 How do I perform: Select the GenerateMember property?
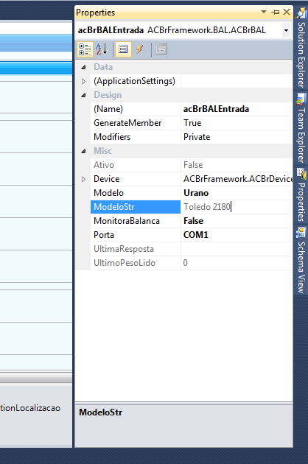coord(136,123)
